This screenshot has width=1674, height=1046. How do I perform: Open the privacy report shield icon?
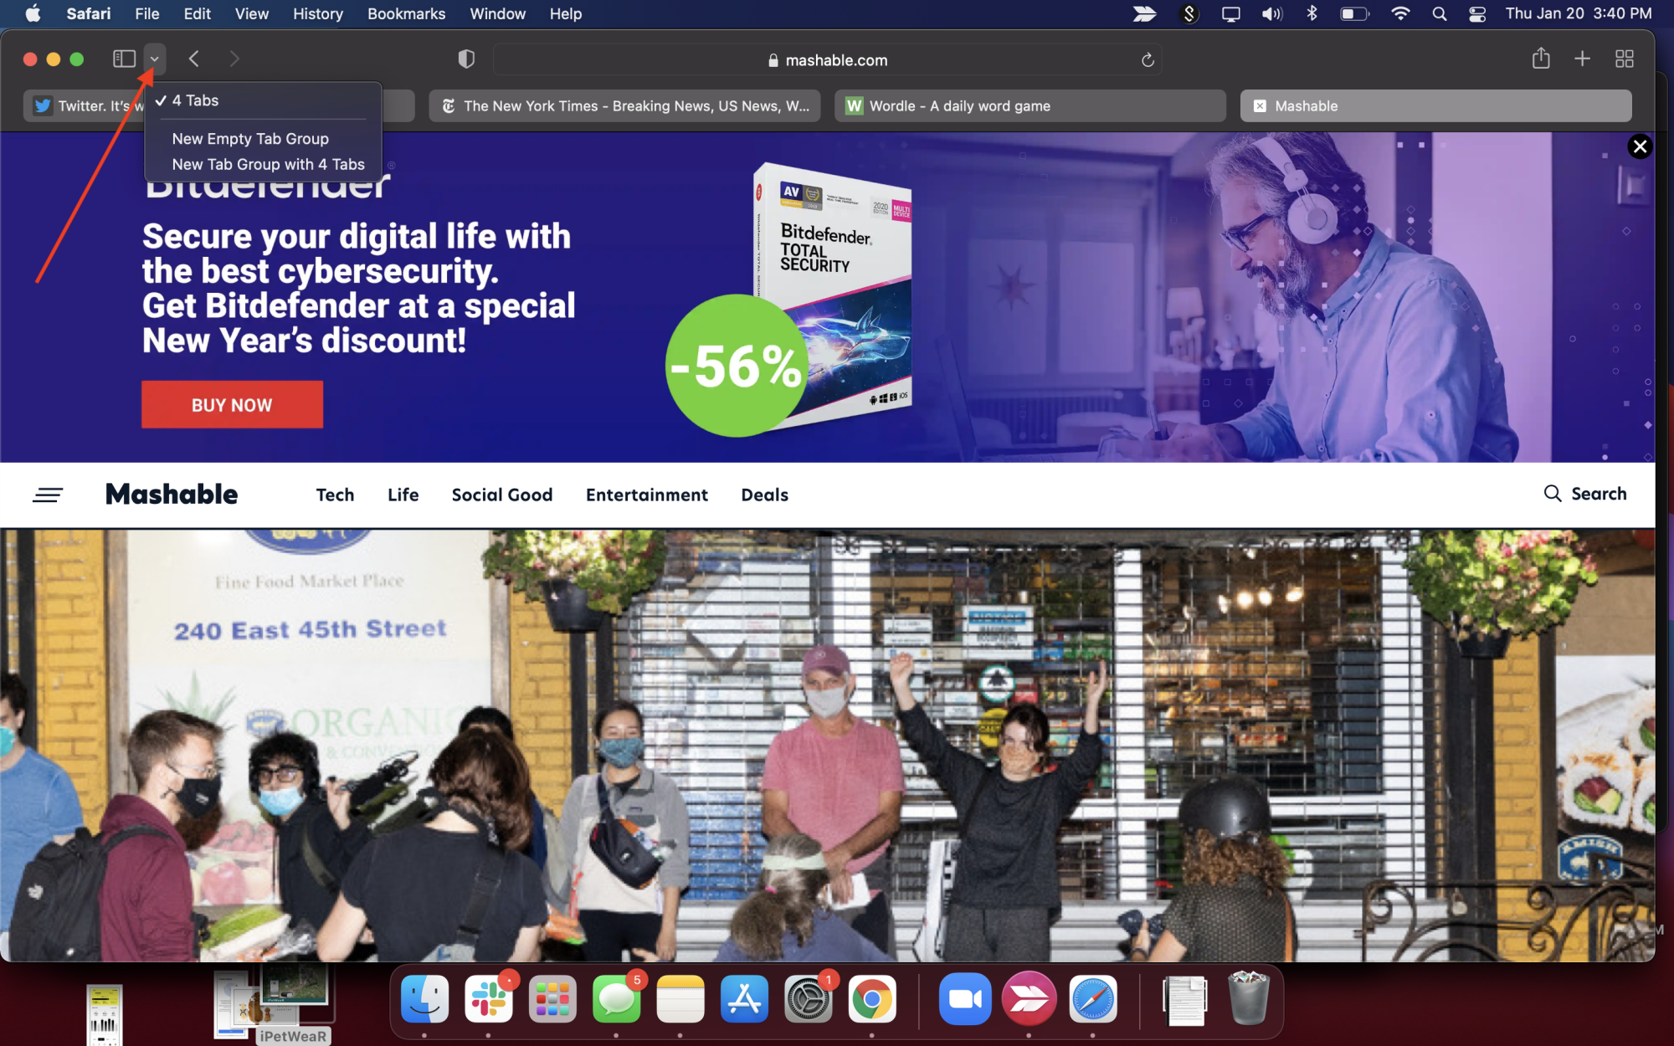[466, 59]
